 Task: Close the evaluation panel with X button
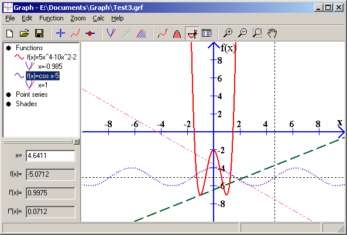[76, 142]
